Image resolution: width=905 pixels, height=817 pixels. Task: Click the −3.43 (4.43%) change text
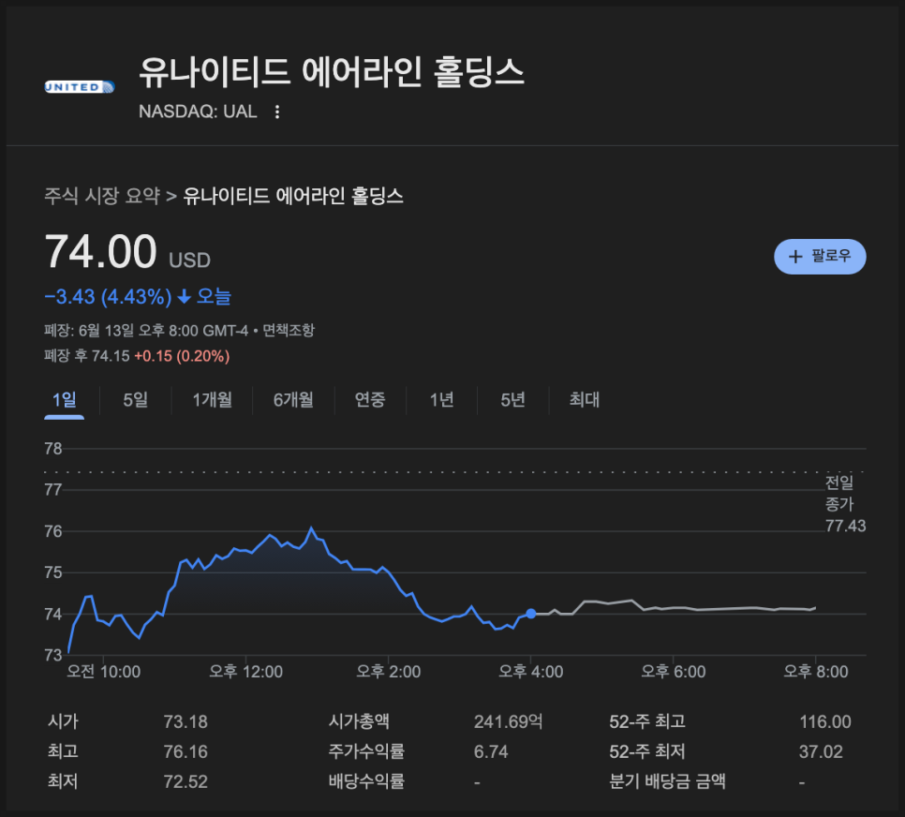point(108,297)
